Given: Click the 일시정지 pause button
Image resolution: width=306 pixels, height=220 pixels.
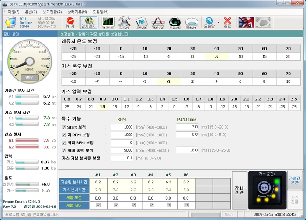Looking at the screenshot, I should click(89, 23).
